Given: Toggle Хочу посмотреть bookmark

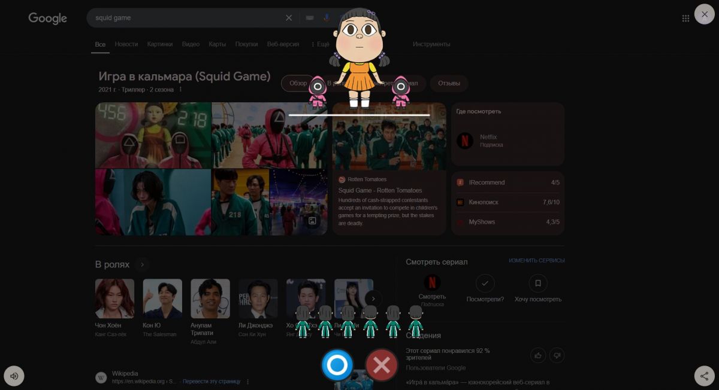Looking at the screenshot, I should [538, 283].
